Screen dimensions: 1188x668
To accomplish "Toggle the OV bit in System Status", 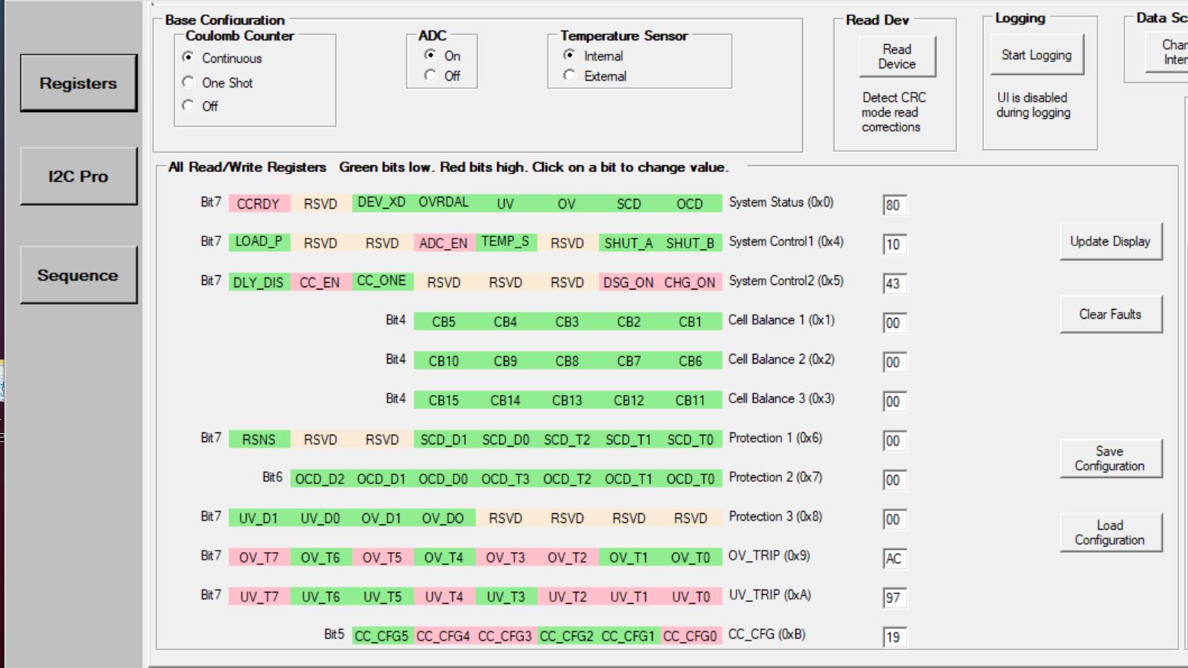I will pyautogui.click(x=567, y=203).
